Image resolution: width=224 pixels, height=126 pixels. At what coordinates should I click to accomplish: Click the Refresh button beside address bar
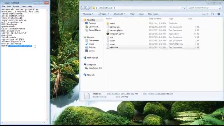click(x=184, y=8)
